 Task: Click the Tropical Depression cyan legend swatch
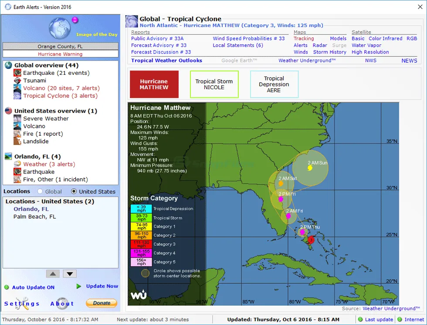[141, 208]
